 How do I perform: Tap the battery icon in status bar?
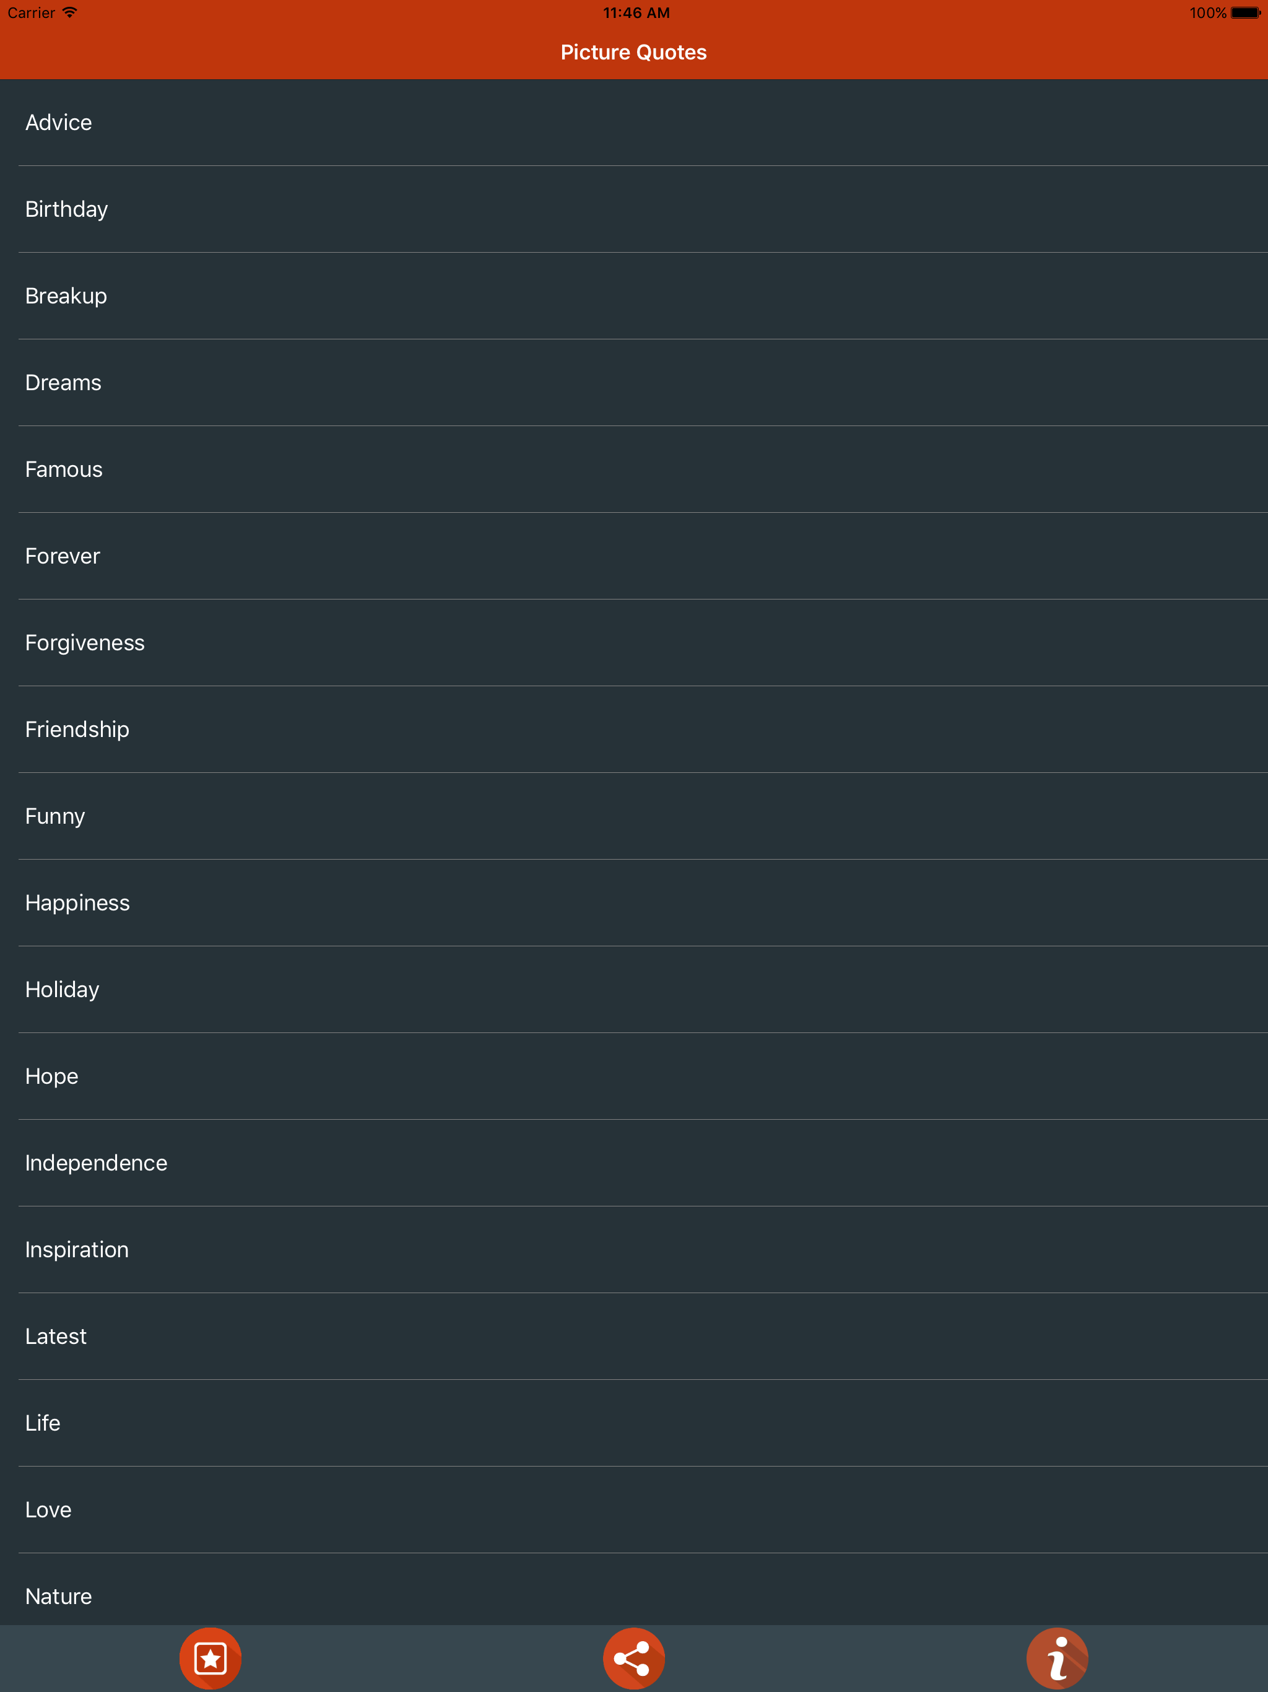1244,12
